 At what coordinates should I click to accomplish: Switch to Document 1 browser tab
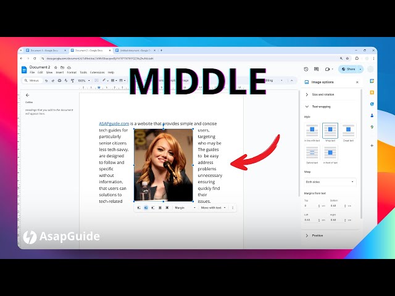(x=44, y=51)
